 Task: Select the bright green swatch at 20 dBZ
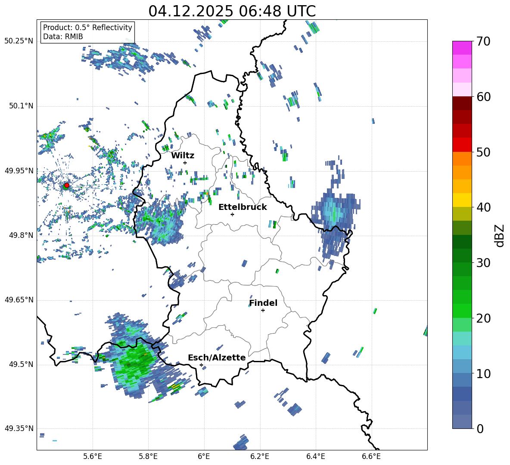tap(462, 311)
